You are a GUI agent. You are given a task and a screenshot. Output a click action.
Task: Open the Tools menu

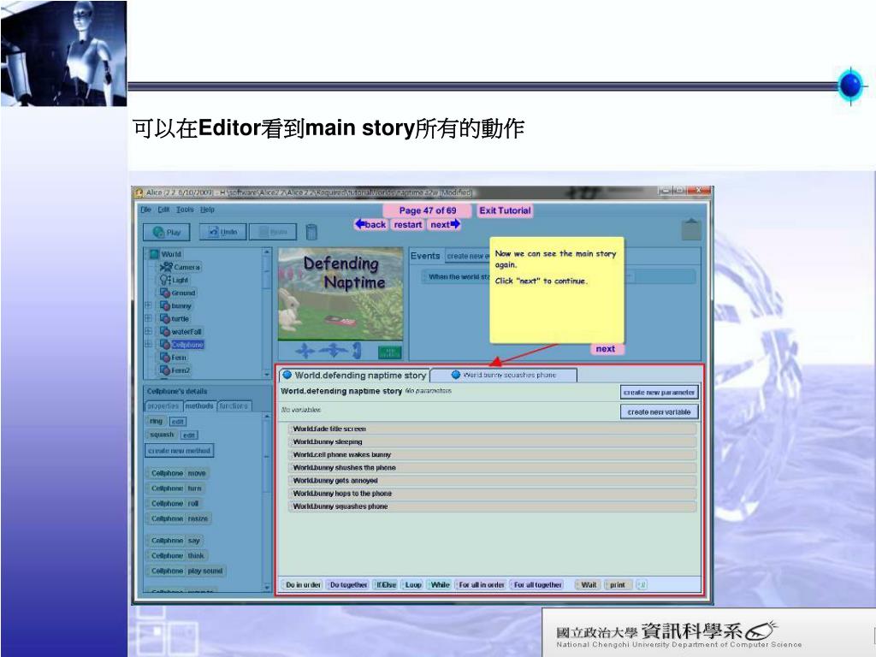(x=185, y=210)
